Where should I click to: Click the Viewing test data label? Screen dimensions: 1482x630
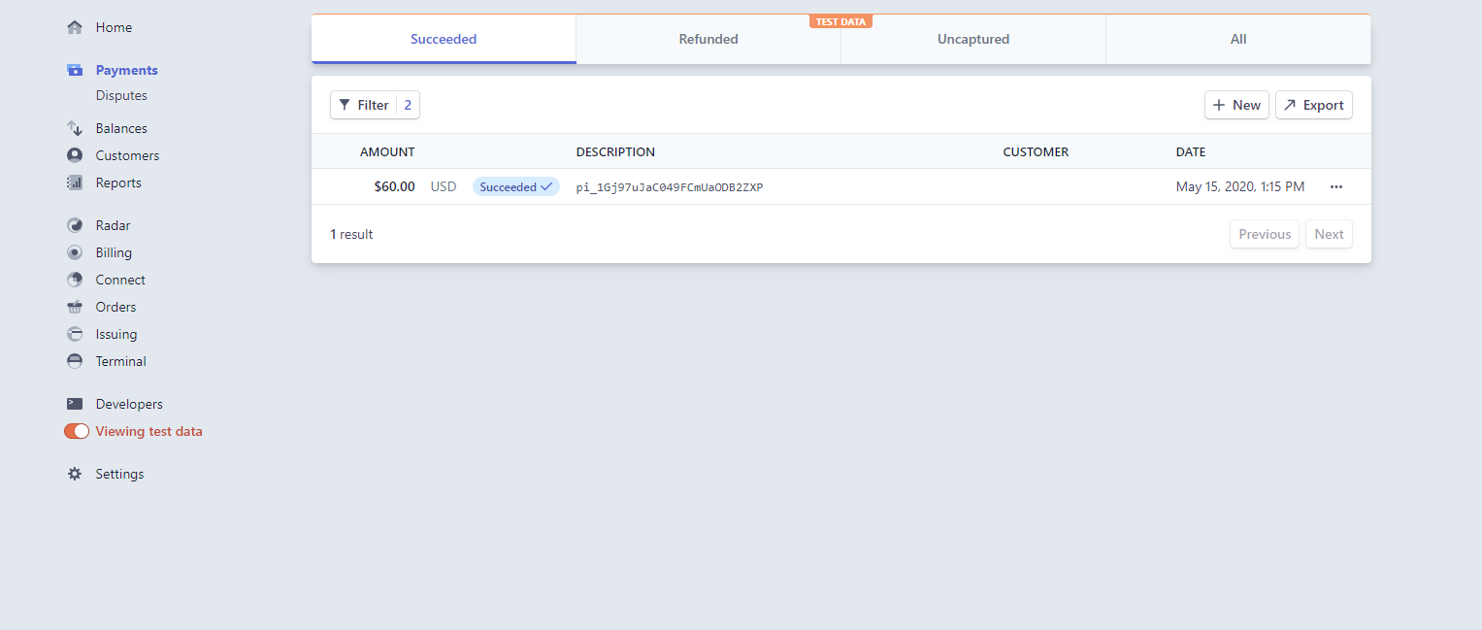(x=148, y=431)
